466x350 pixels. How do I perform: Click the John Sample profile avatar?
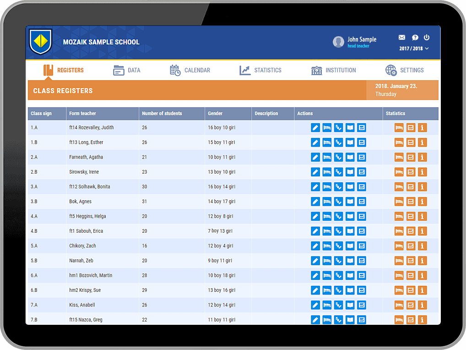[x=338, y=42]
